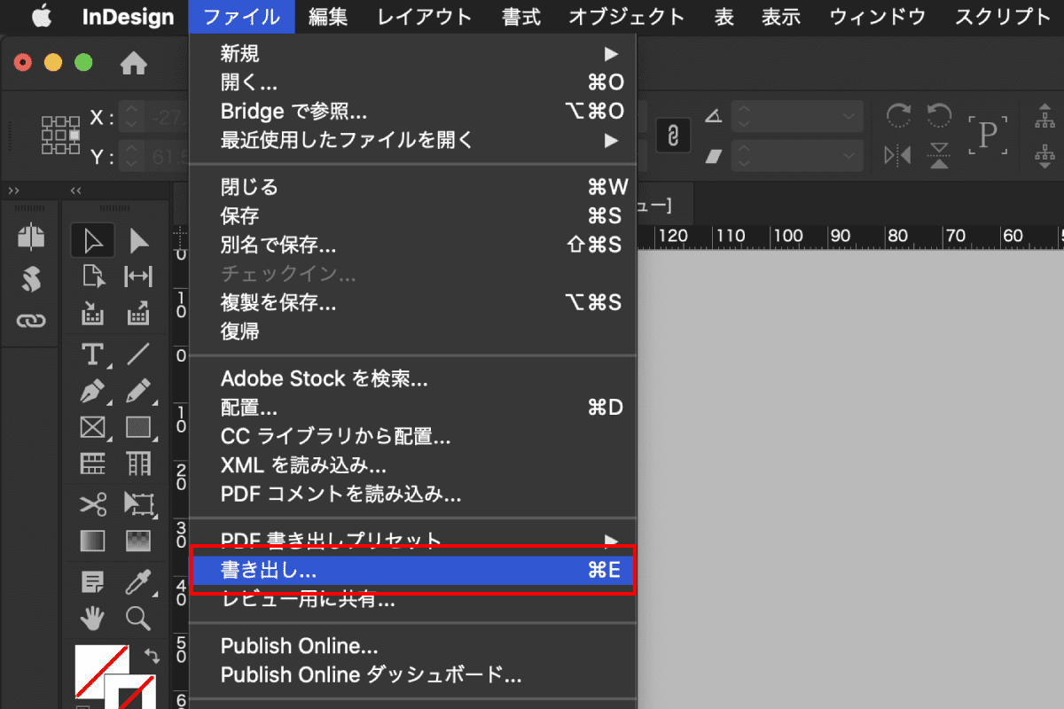Open the shear angle dropdown

[x=849, y=156]
